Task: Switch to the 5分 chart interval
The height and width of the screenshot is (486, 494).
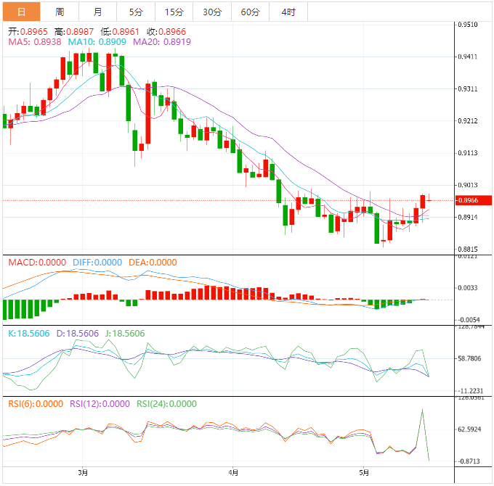Action: 136,12
